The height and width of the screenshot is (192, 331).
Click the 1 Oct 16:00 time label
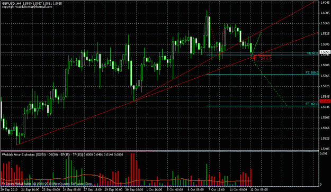tap(154, 190)
